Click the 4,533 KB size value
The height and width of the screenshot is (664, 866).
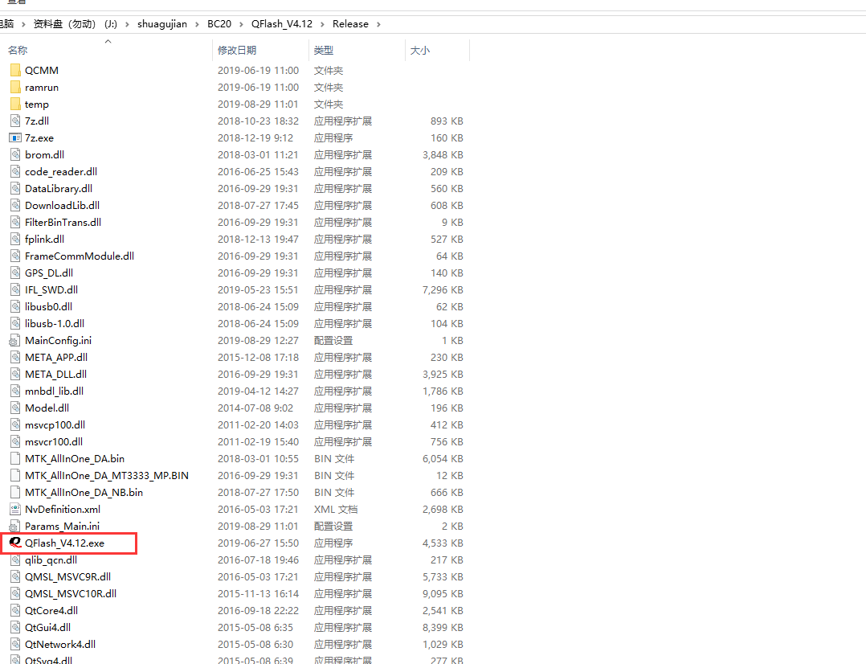pyautogui.click(x=443, y=543)
